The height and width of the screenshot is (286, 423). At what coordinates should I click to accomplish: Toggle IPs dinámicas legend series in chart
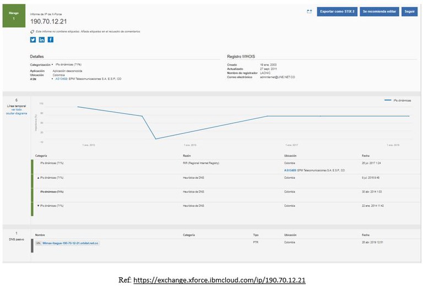(x=396, y=101)
